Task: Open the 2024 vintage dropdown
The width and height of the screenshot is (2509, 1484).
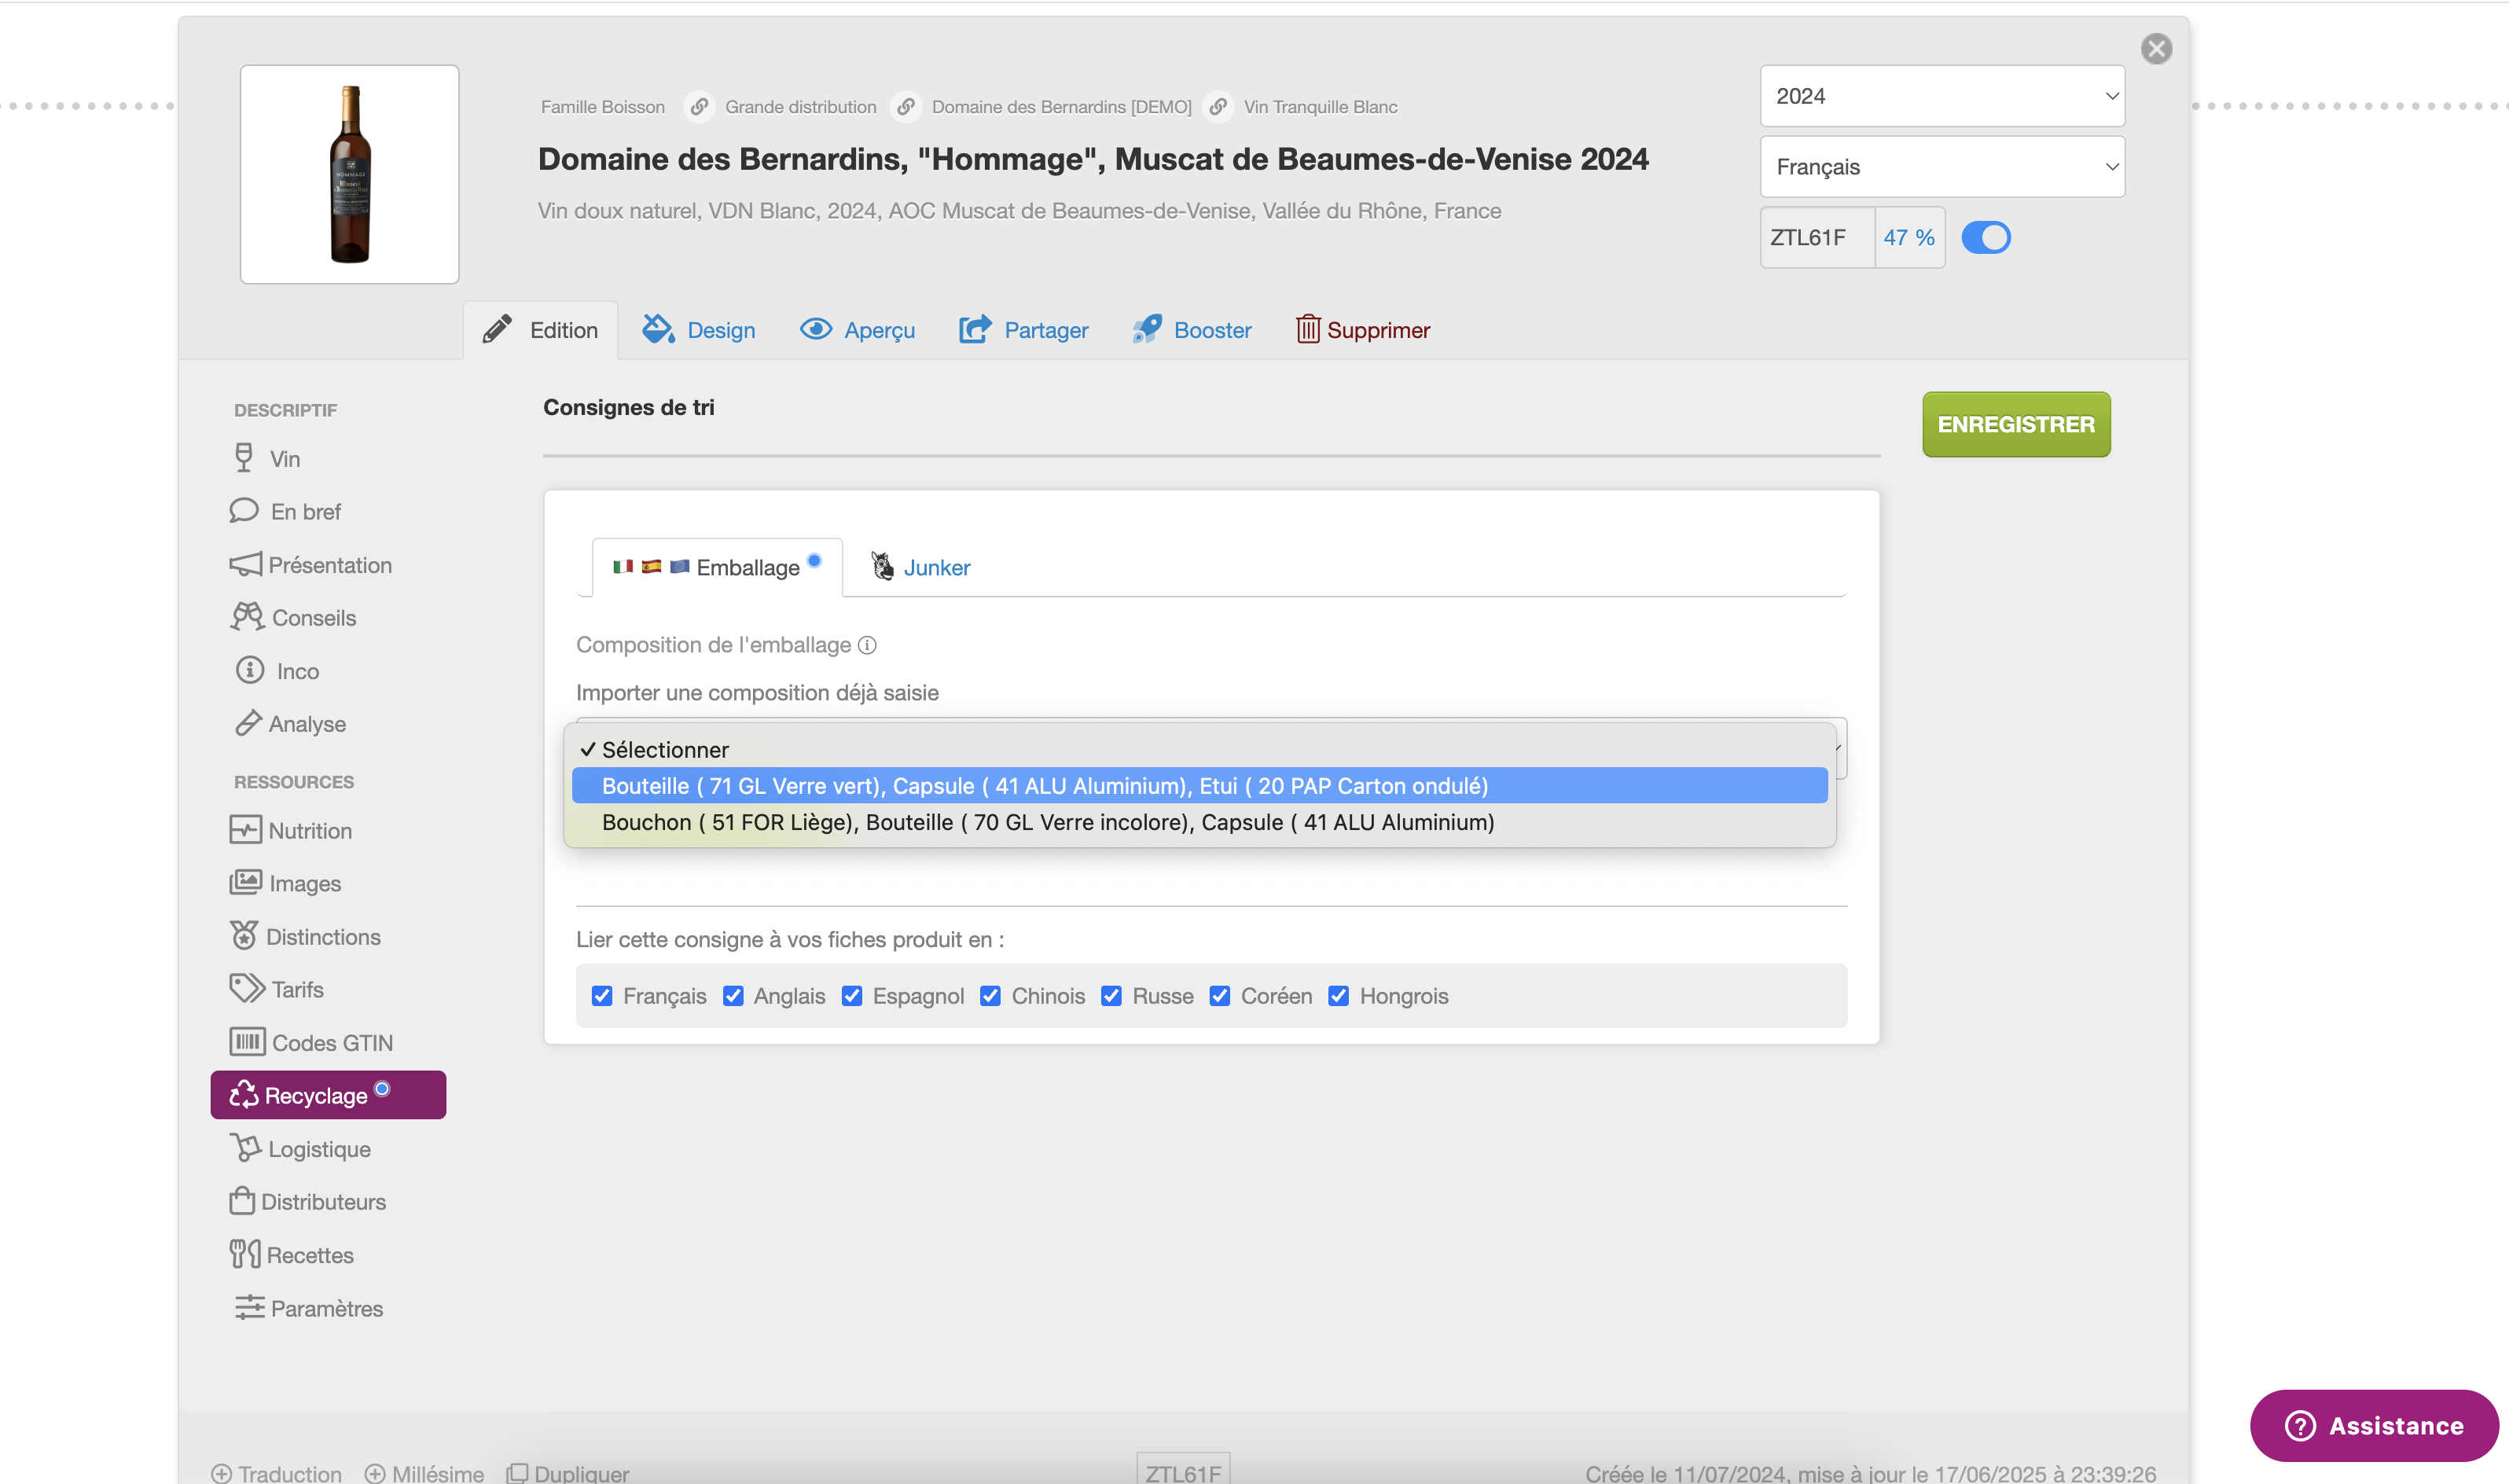Action: point(1942,96)
